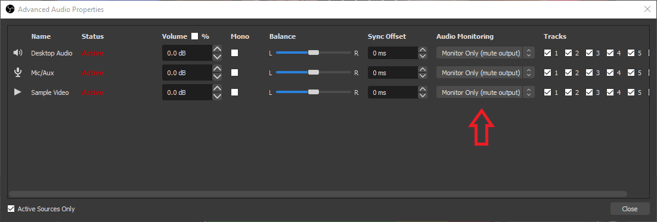Enable Mono for Mic/Aux
Viewport: 657px width, 222px height.
pos(235,73)
